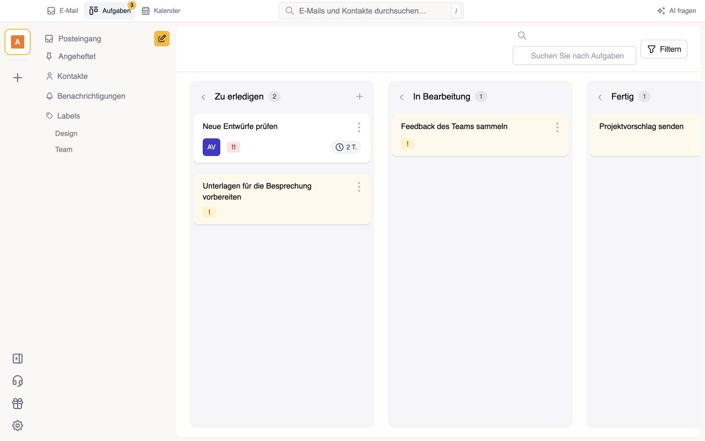Viewport: 705px width, 441px height.
Task: Select the Aufgaben tab
Action: pyautogui.click(x=110, y=10)
